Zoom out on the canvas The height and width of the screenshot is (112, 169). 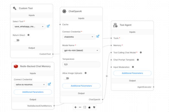pyautogui.click(x=80, y=107)
